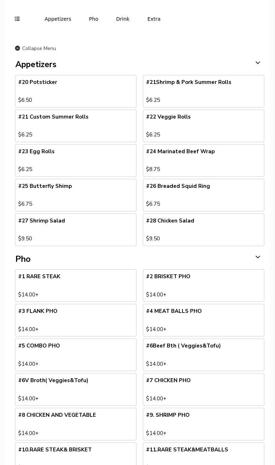This screenshot has height=465, width=275.
Task: Choose #7 CHICKEN PHO item
Action: click(204, 389)
